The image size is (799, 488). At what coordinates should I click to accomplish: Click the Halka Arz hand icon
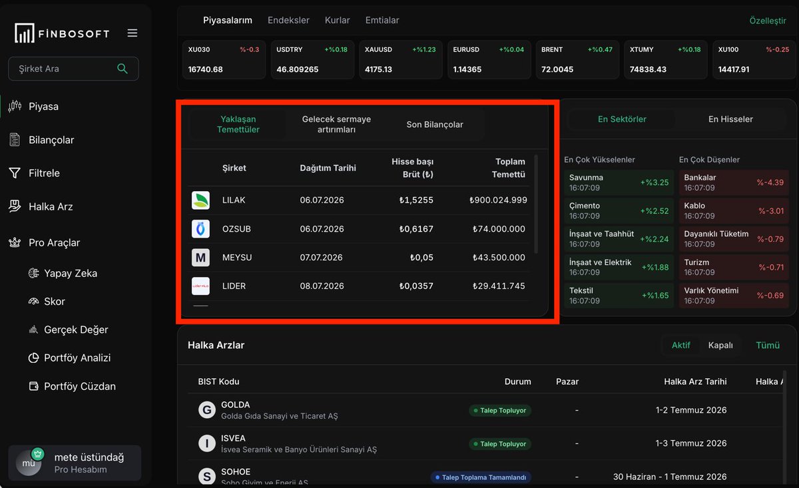click(15, 206)
